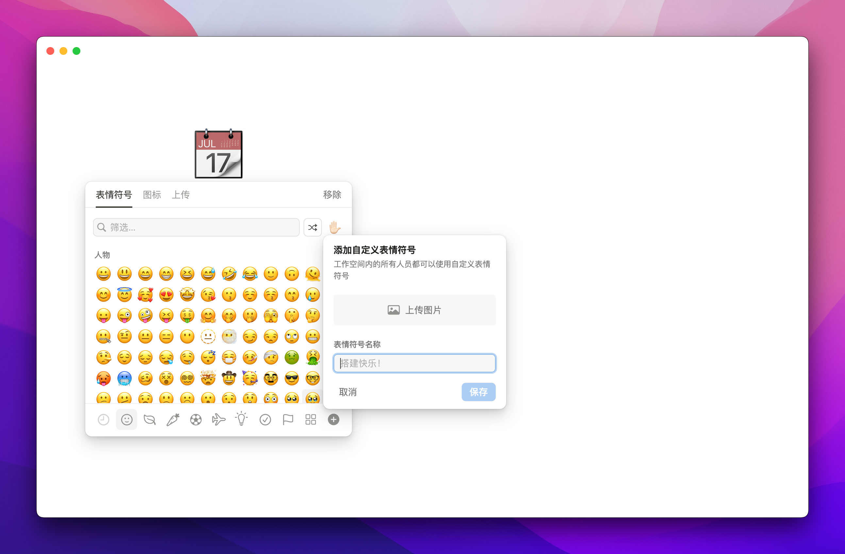This screenshot has width=845, height=554.
Task: Click the random emoji shuffle button
Action: click(x=312, y=227)
